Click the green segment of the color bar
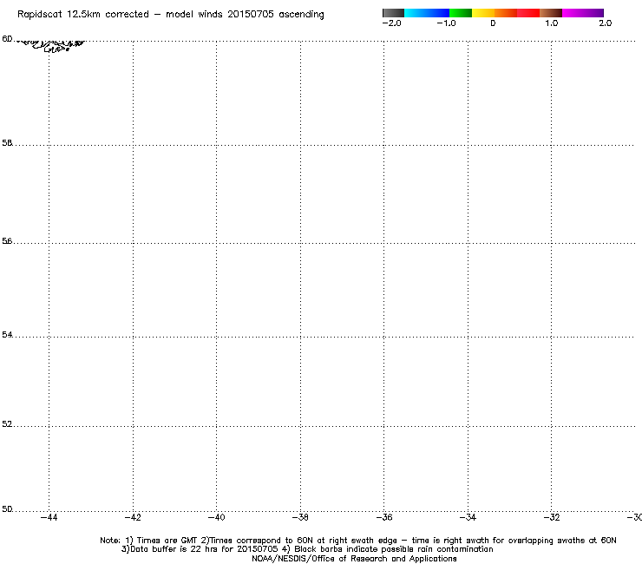Viewport: 642px width, 564px height. click(461, 13)
